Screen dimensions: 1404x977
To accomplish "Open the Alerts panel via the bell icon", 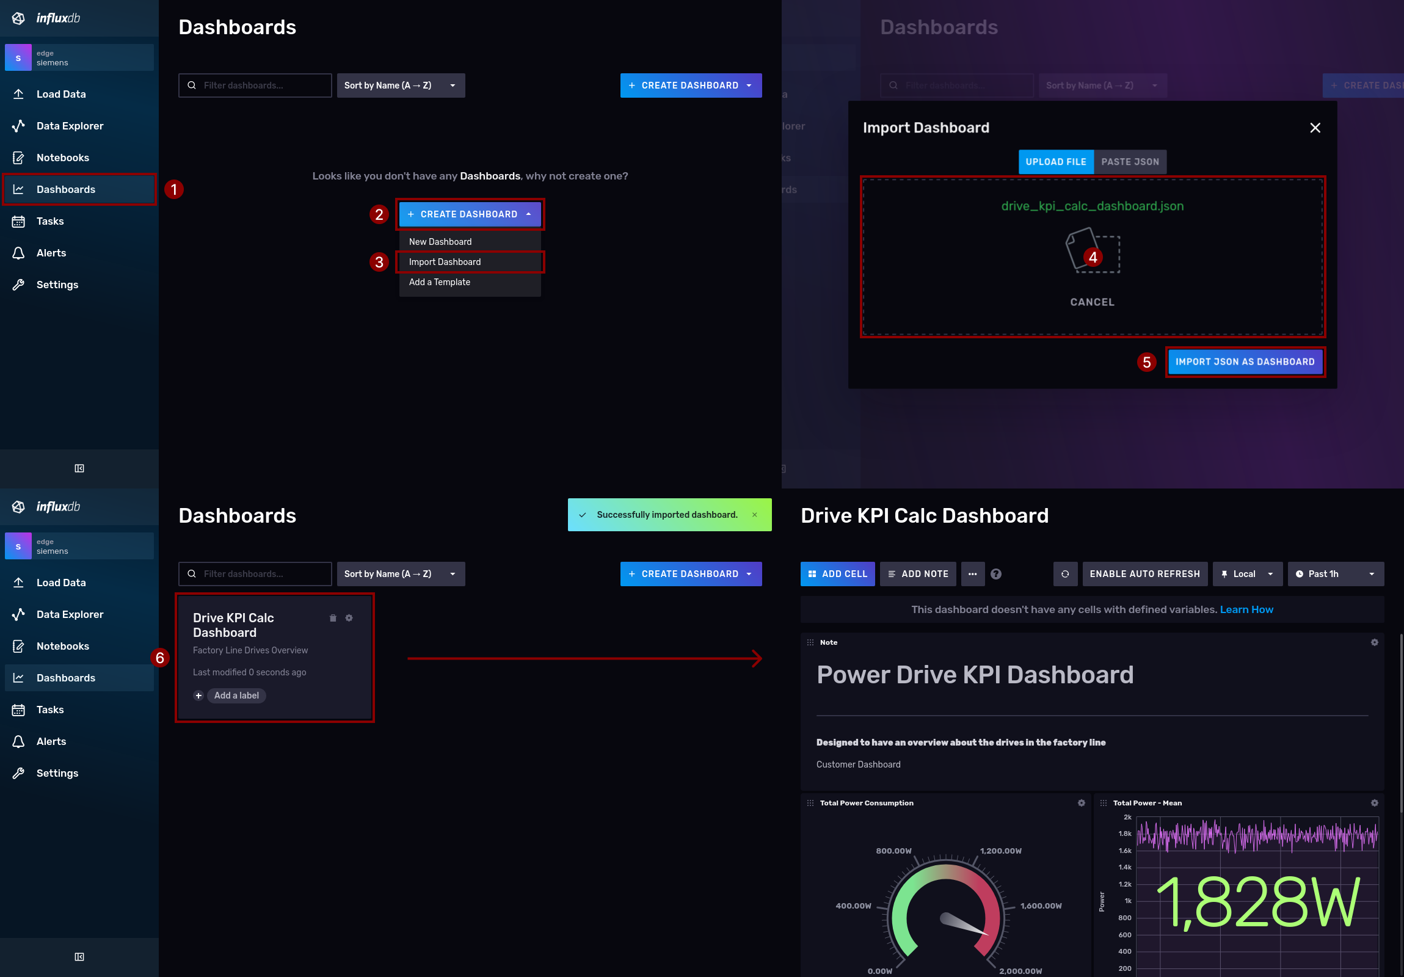I will click(18, 253).
